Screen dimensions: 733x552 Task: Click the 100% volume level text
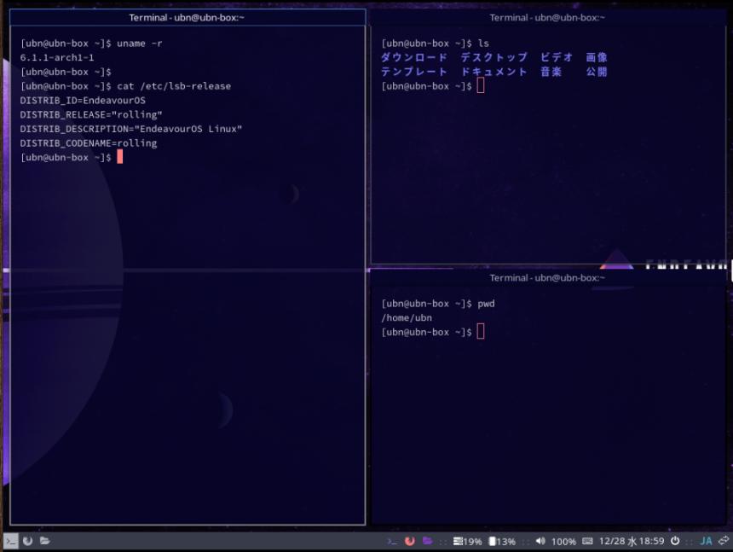563,542
